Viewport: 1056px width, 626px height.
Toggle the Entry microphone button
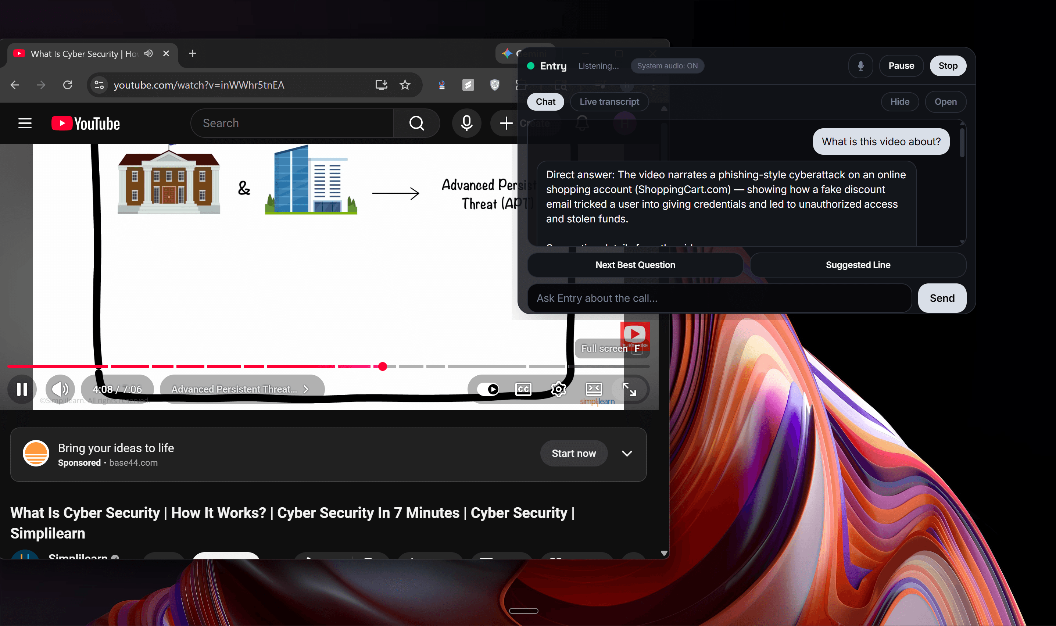click(860, 66)
